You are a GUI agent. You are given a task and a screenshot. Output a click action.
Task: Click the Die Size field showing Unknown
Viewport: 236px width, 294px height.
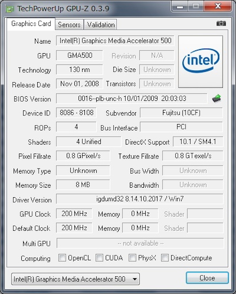[157, 70]
